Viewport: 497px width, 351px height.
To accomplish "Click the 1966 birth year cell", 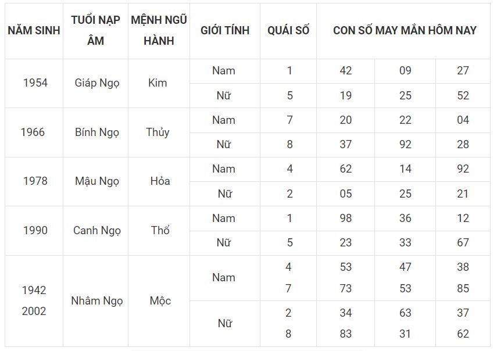I will pyautogui.click(x=33, y=132).
